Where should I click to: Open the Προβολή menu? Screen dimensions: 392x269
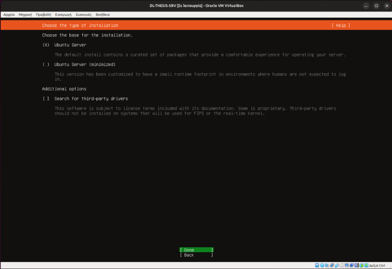tap(43, 15)
